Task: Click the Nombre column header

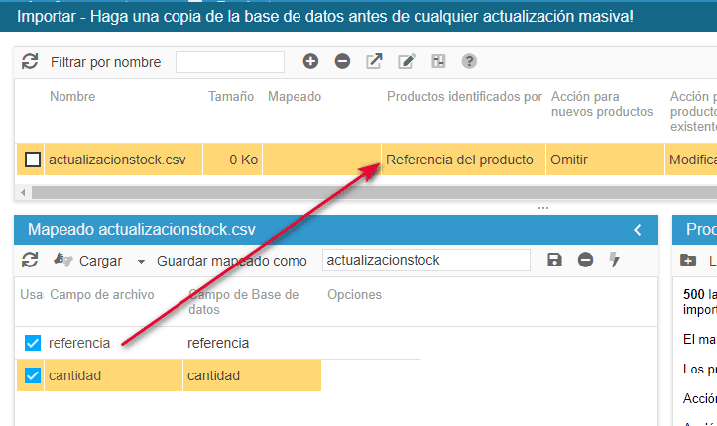Action: coord(72,97)
